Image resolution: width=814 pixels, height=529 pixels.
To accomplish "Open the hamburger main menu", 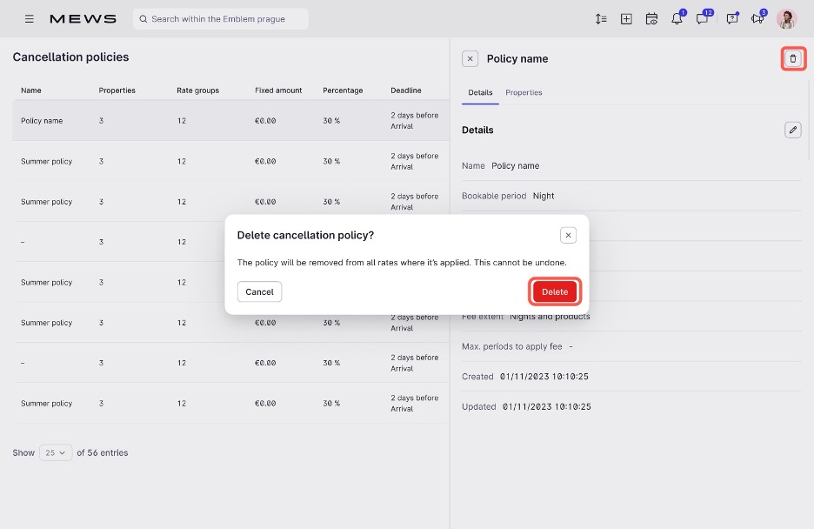I will pyautogui.click(x=29, y=18).
